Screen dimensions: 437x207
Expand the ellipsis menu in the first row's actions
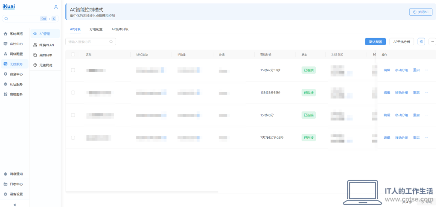[426, 70]
